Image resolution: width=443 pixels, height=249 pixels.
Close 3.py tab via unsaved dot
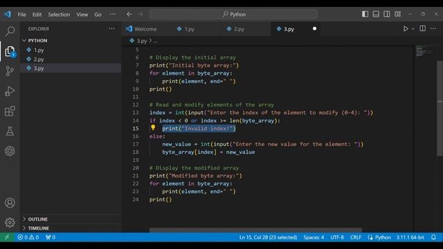(x=314, y=28)
